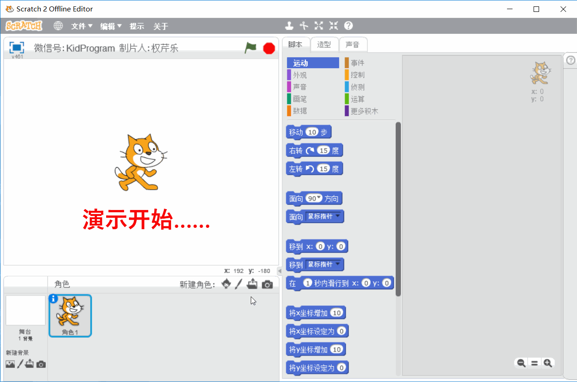Upload sprite from file

[x=252, y=284]
